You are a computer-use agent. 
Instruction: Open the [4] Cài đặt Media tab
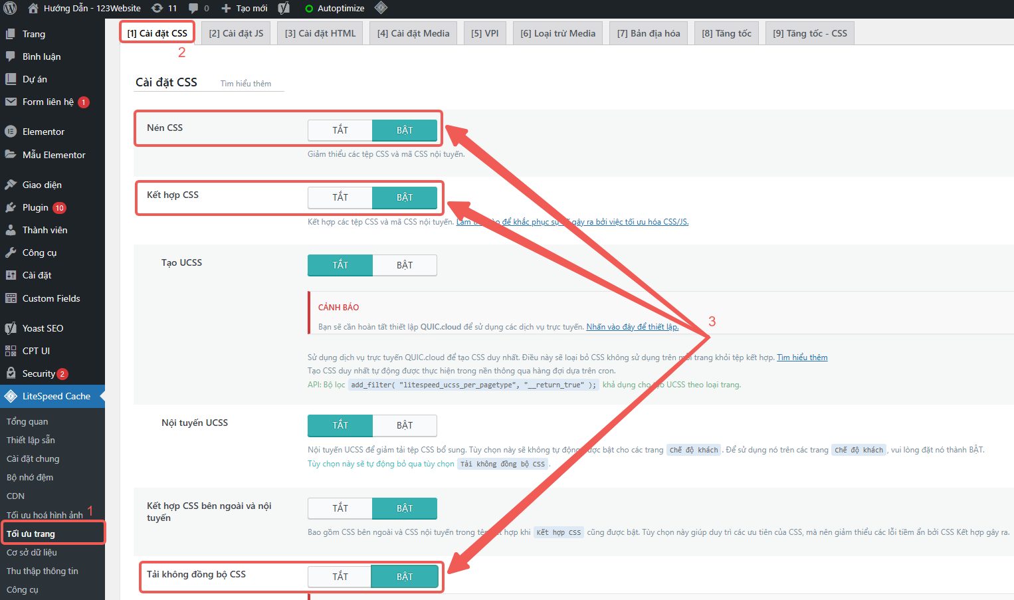[413, 33]
